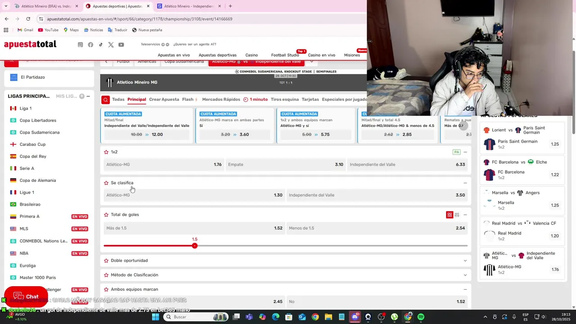This screenshot has height=324, width=576.
Task: Click the PA badge on the 1x2 market
Action: [456, 152]
